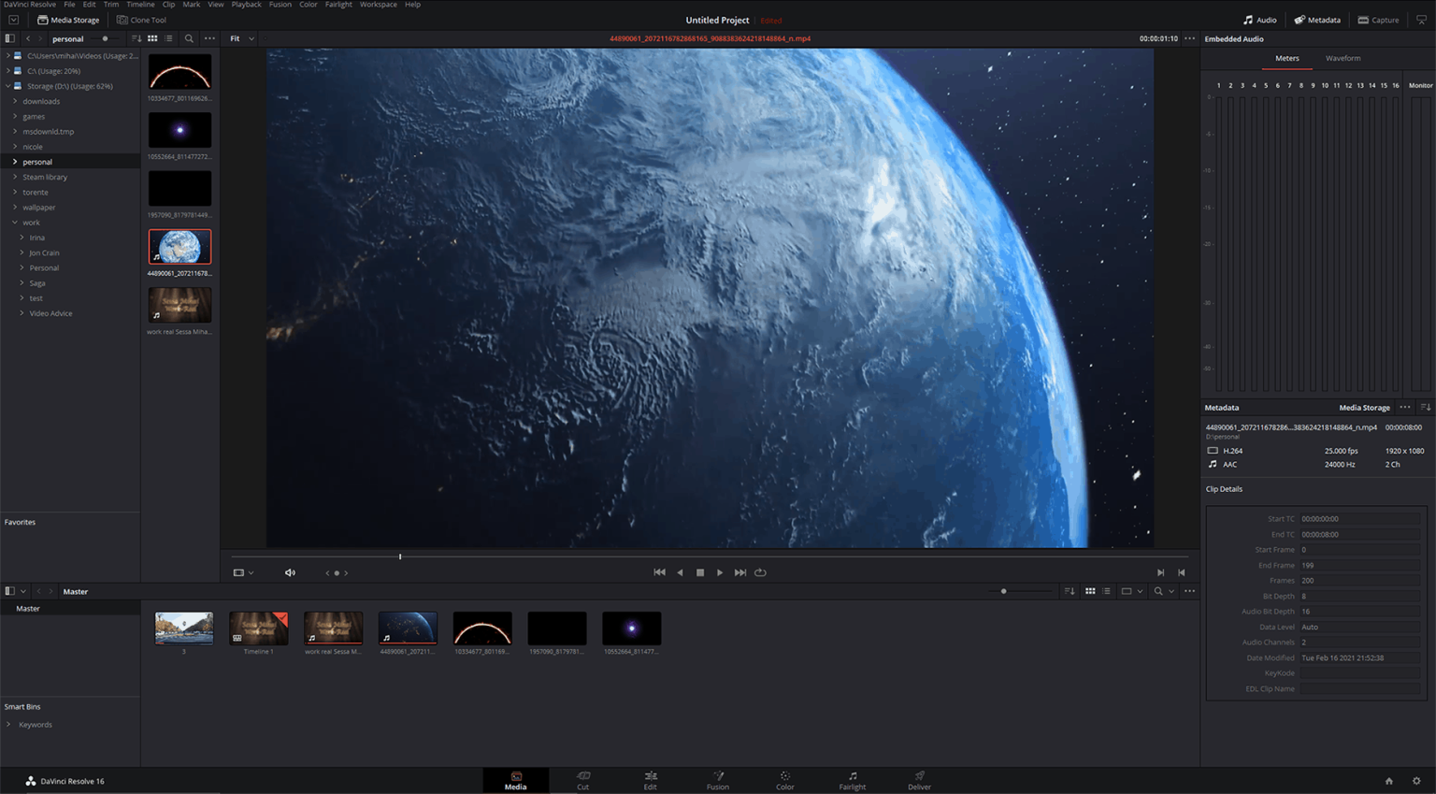Collapse the work folder tree
This screenshot has height=794, width=1436.
pos(14,223)
